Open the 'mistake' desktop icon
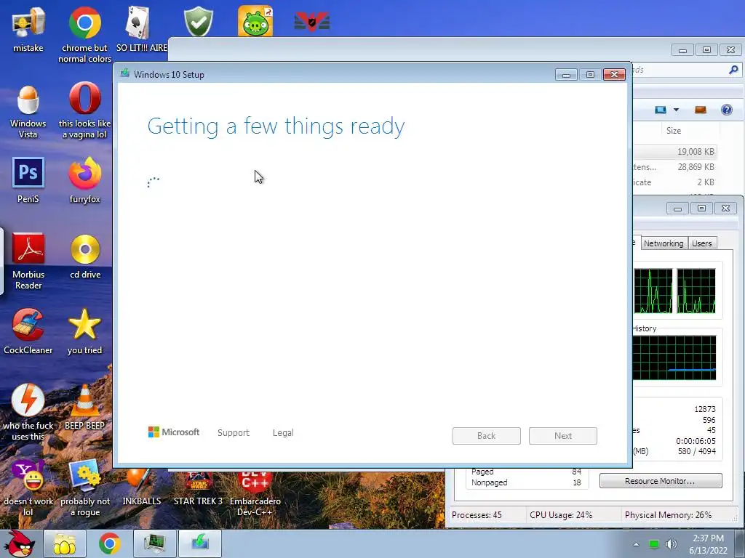Image resolution: width=745 pixels, height=558 pixels. (x=28, y=29)
